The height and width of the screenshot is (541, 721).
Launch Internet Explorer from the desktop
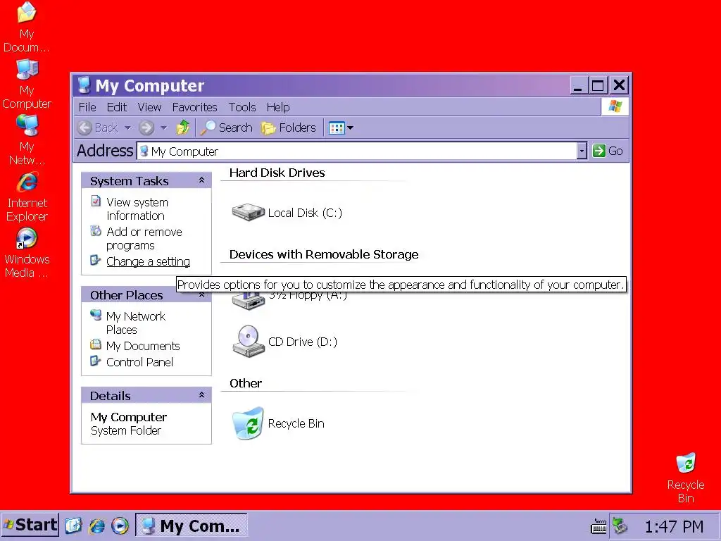(x=27, y=197)
